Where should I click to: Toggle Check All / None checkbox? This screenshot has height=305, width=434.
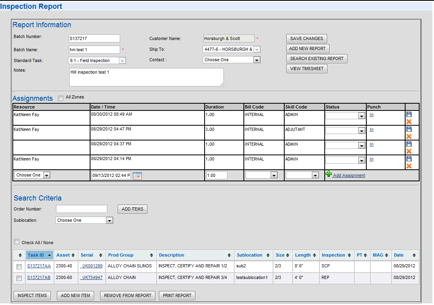tap(17, 242)
